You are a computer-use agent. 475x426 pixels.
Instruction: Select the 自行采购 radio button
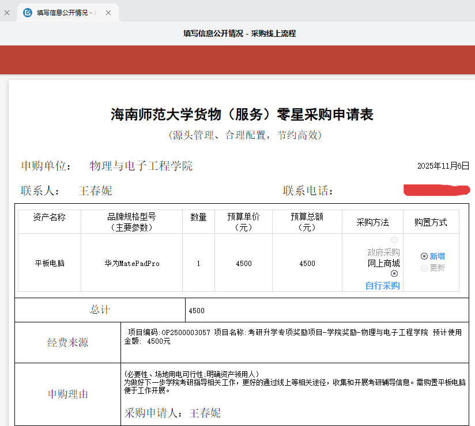pyautogui.click(x=394, y=274)
